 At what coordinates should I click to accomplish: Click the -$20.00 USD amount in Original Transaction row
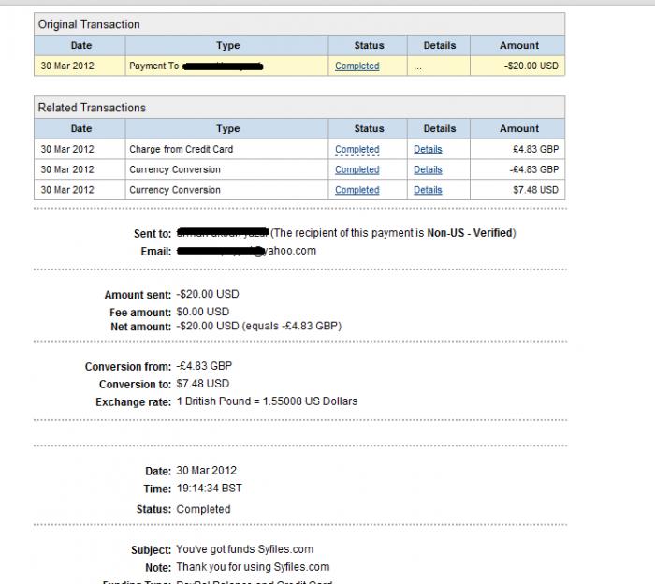[531, 66]
